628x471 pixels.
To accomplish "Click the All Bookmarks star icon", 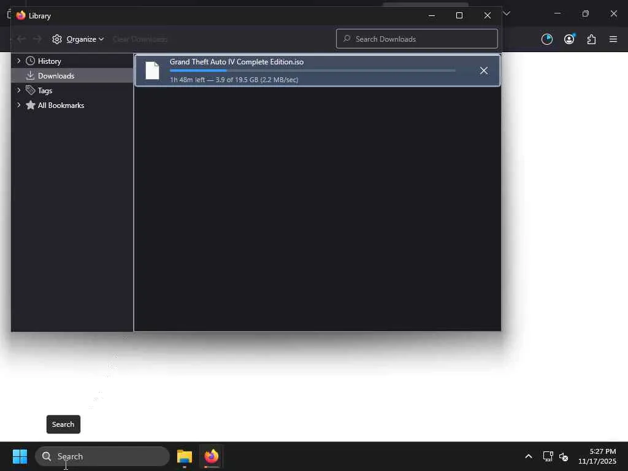I will tap(31, 105).
